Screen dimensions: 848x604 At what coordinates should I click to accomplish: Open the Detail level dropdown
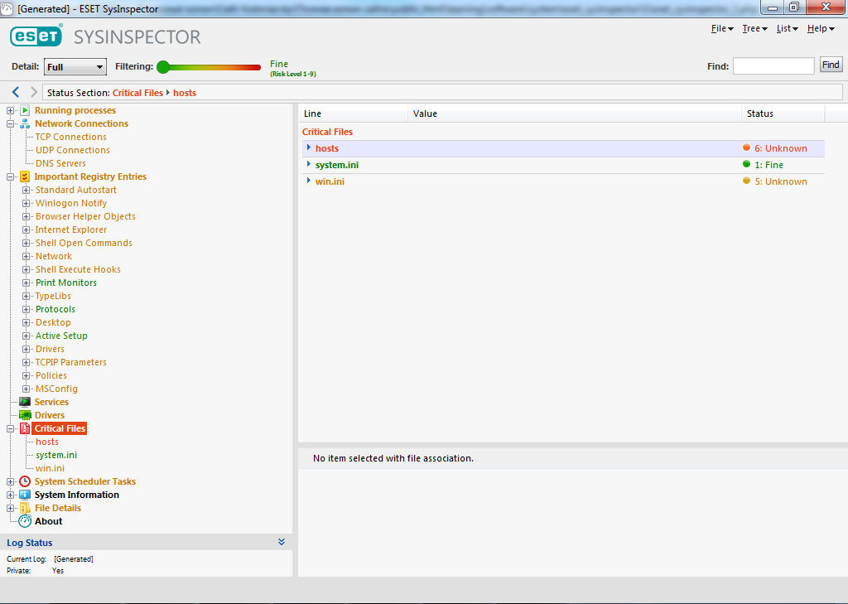(x=75, y=67)
